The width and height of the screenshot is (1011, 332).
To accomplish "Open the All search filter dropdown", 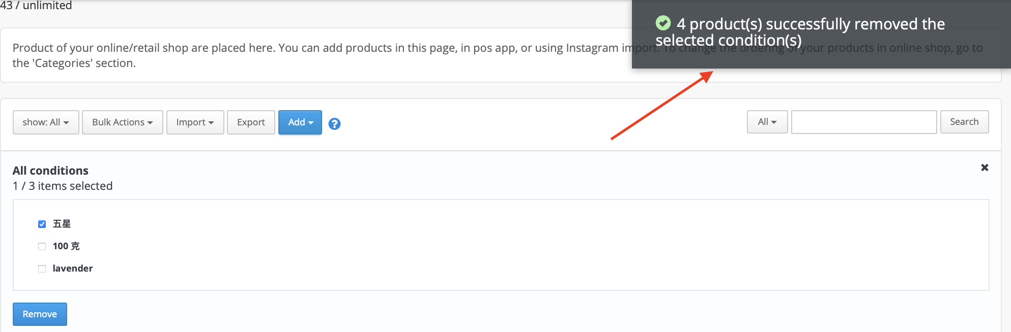I will [x=767, y=122].
